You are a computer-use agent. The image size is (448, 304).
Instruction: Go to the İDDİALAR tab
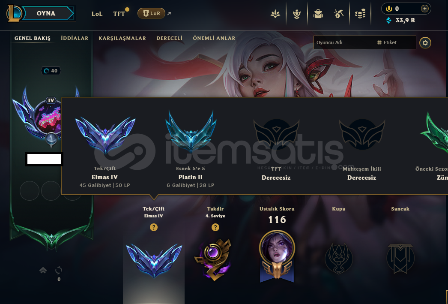pyautogui.click(x=75, y=38)
